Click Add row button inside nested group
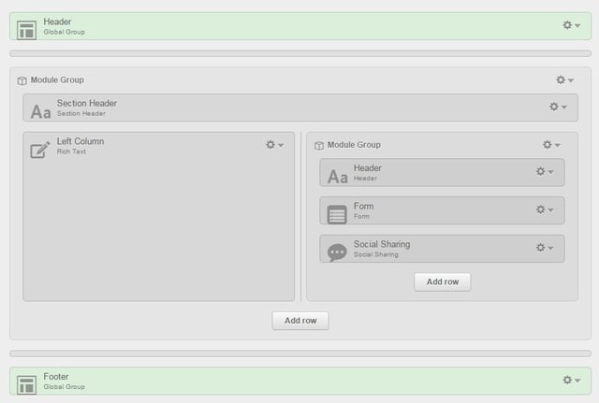 click(x=443, y=282)
